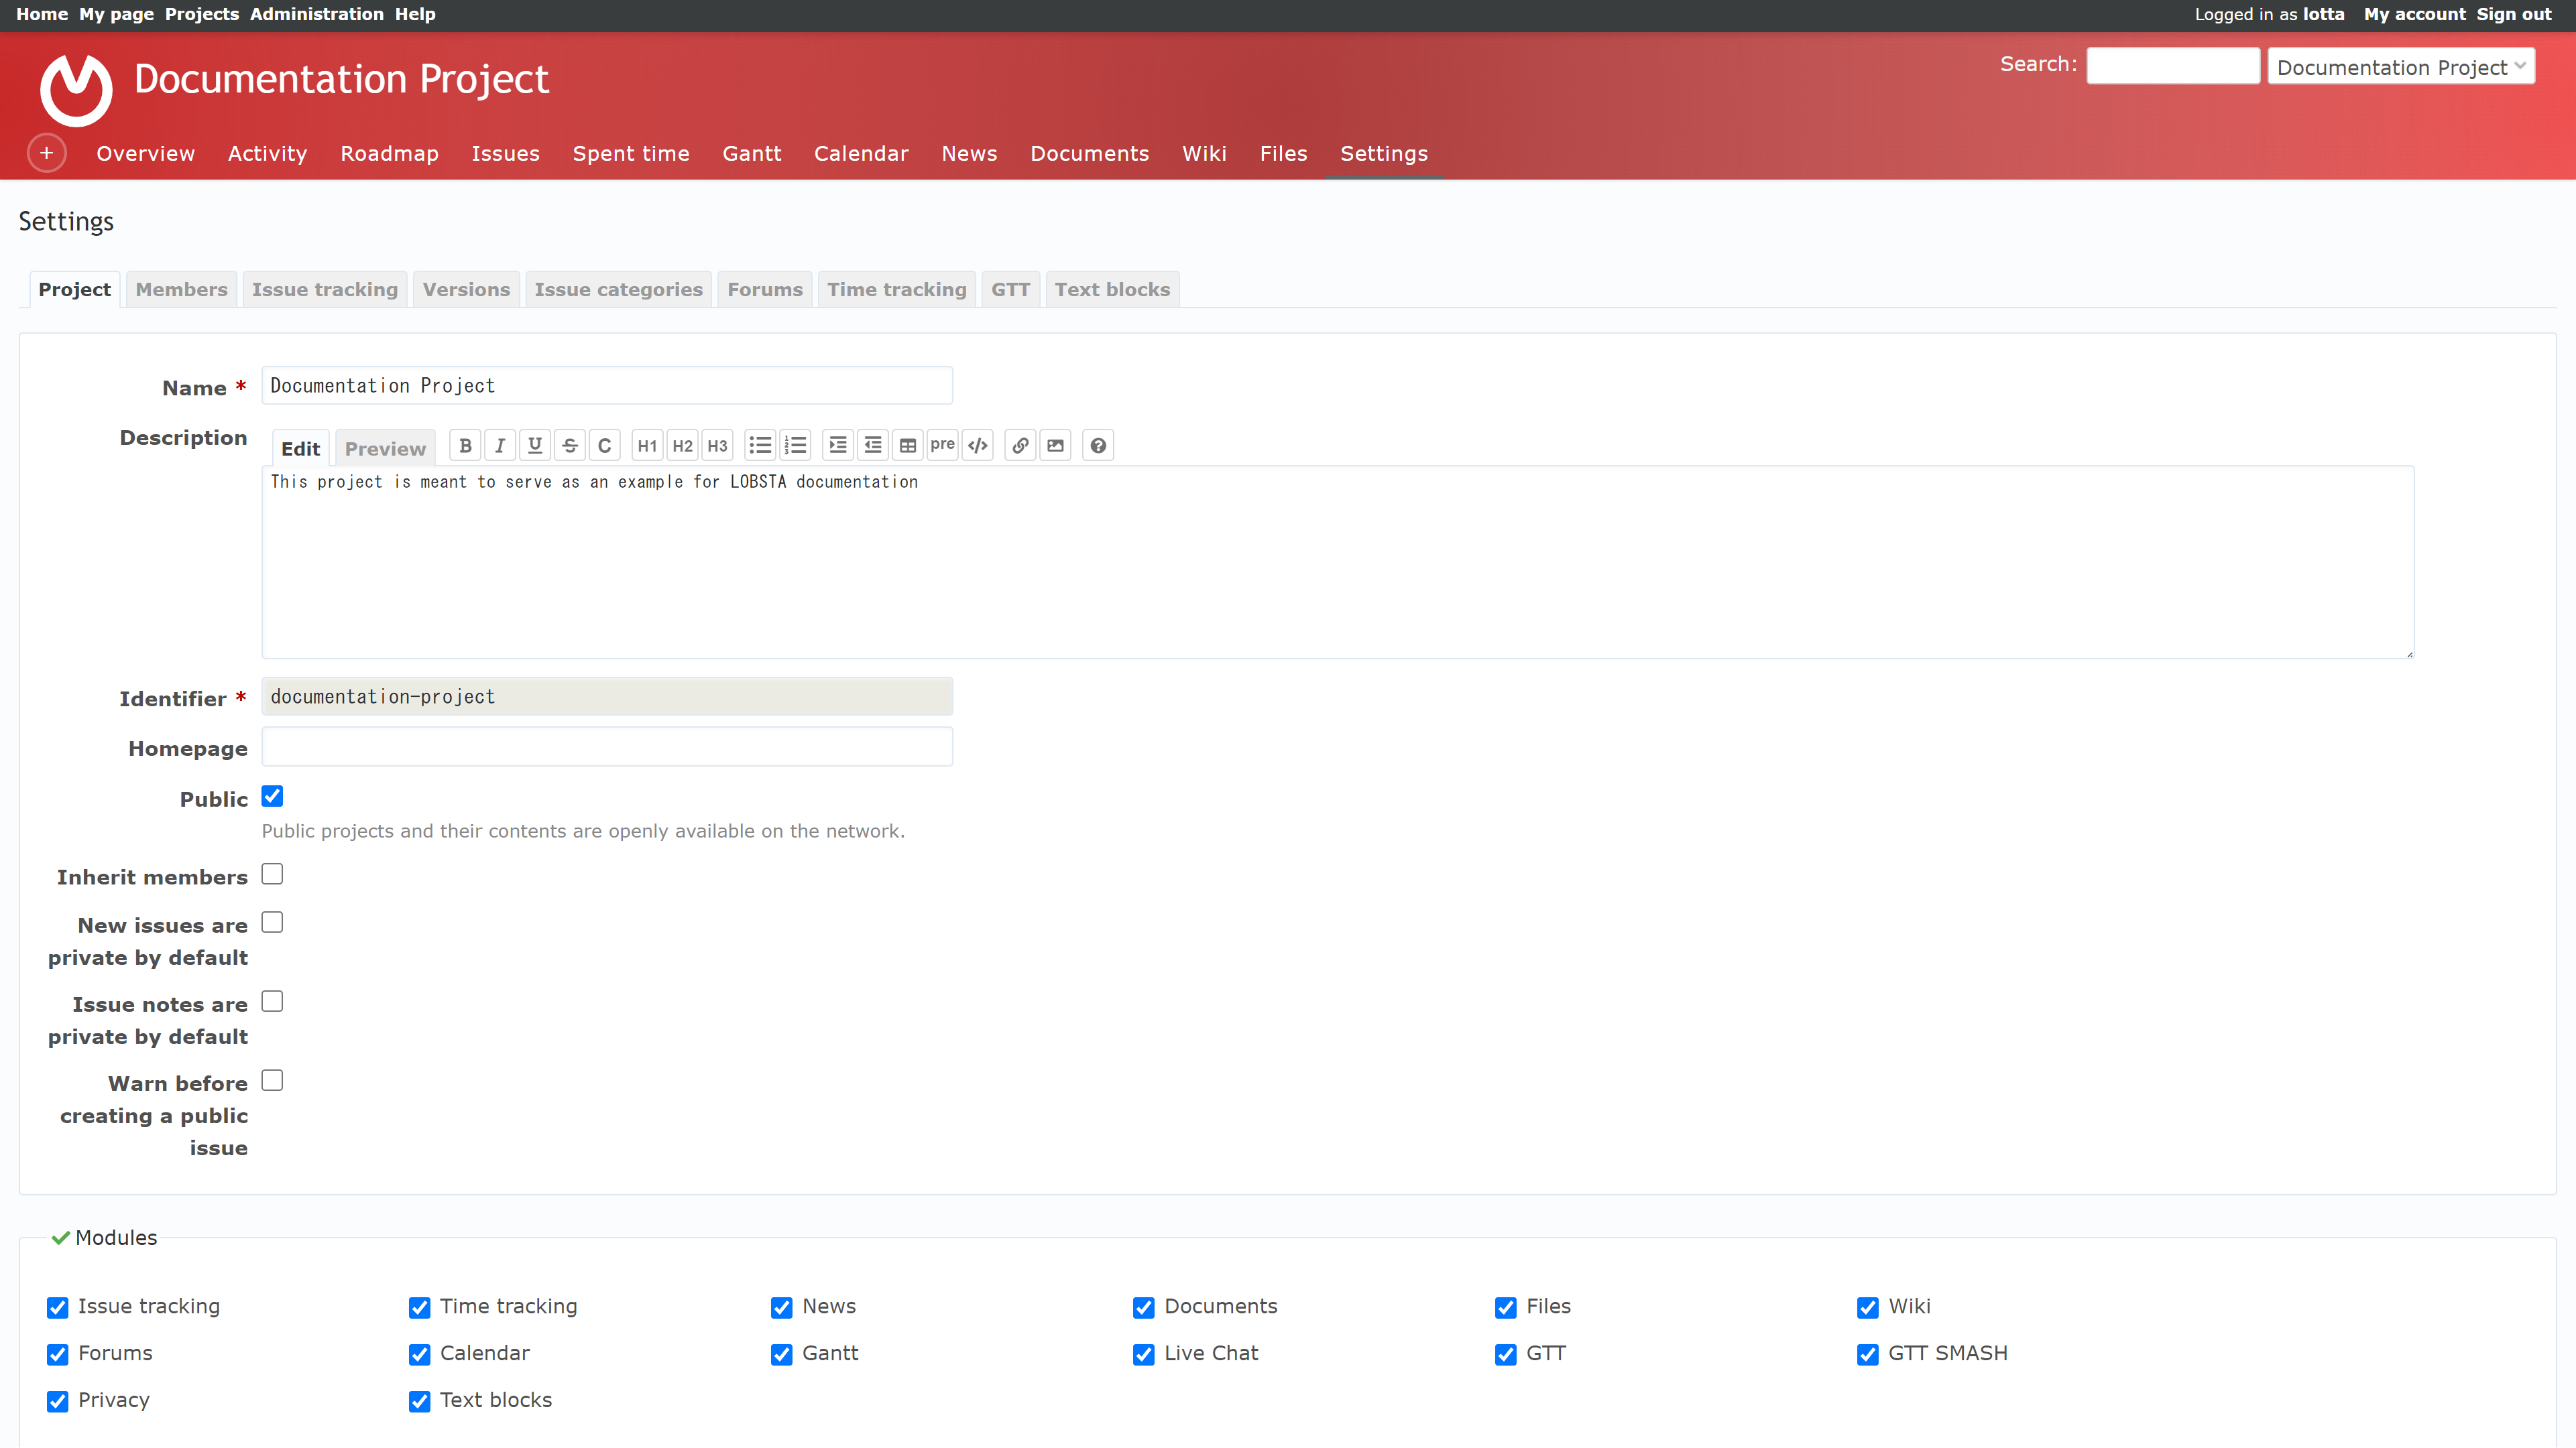Apply underline formatting in description toolbar
The width and height of the screenshot is (2576, 1448).
click(535, 446)
